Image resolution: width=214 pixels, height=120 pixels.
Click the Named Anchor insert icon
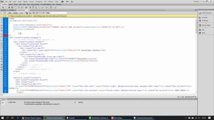coord(9,7)
